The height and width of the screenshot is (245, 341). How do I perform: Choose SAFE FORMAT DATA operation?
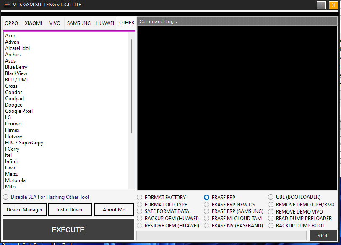point(139,211)
